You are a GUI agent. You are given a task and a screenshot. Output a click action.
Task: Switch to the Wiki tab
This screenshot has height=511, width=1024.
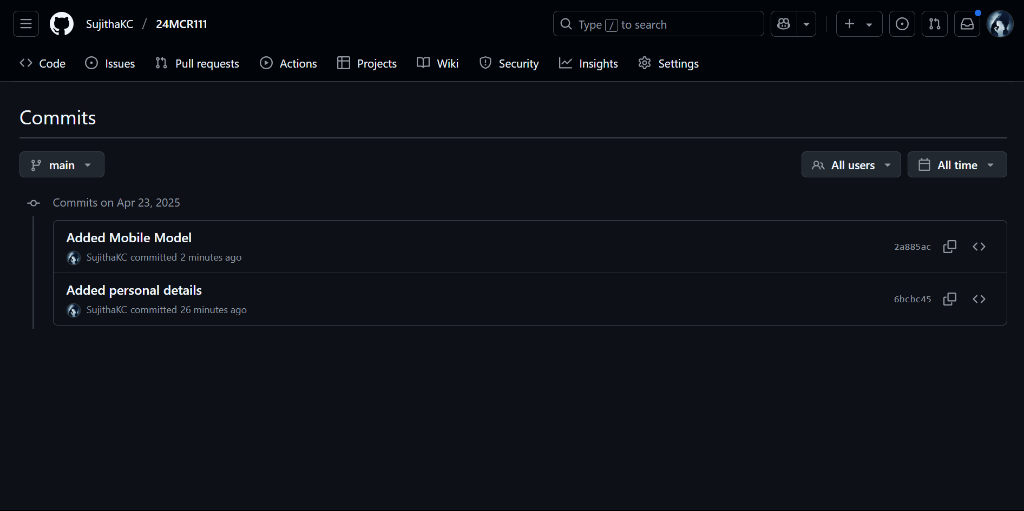click(x=437, y=63)
